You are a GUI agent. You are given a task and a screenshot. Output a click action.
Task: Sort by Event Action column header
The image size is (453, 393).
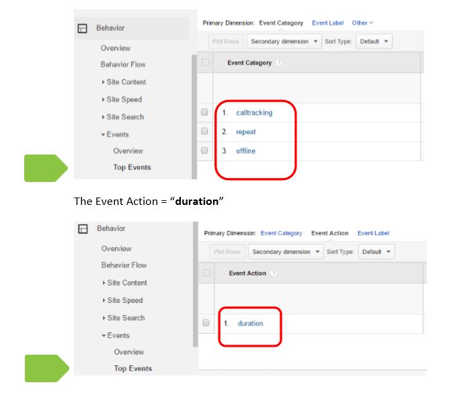click(x=247, y=273)
